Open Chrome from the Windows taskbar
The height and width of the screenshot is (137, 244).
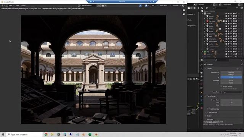point(46,134)
